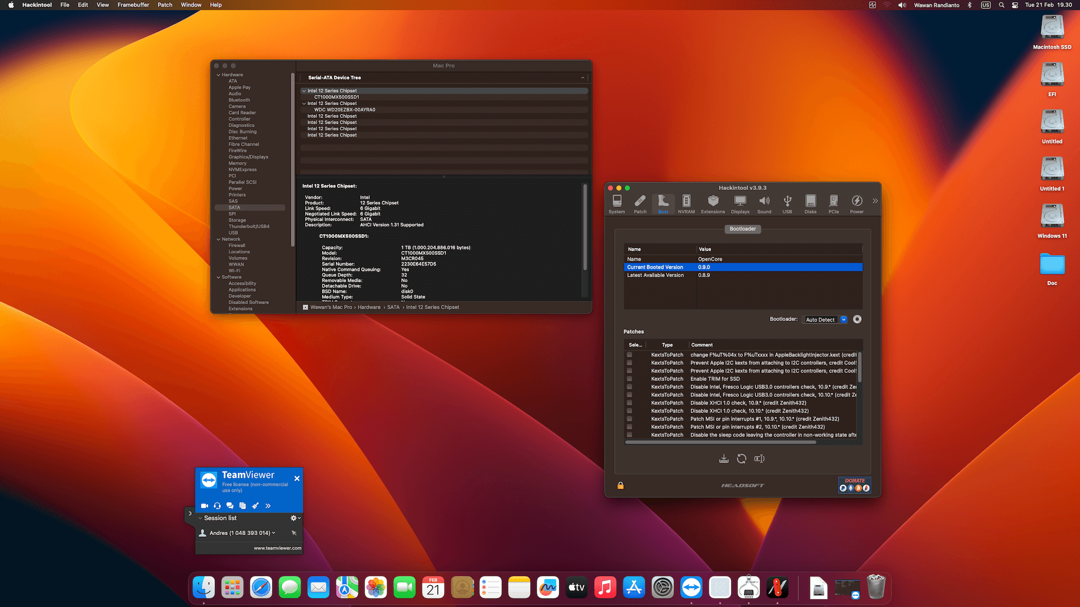The image size is (1080, 607).
Task: Open the Windows 11 drive on the desktop
Action: 1052,221
